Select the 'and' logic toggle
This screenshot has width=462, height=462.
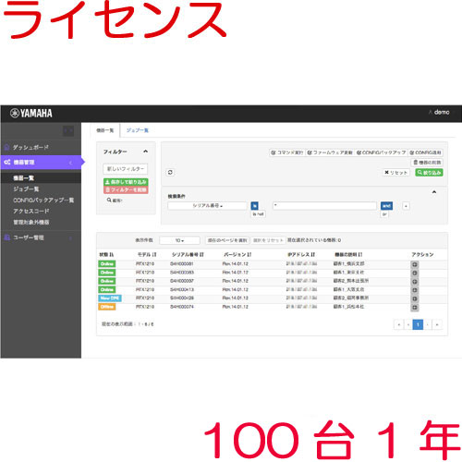point(386,205)
